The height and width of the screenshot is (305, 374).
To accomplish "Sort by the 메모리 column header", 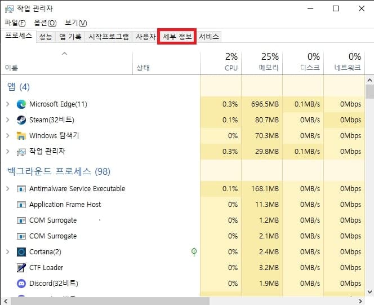I will pyautogui.click(x=262, y=63).
